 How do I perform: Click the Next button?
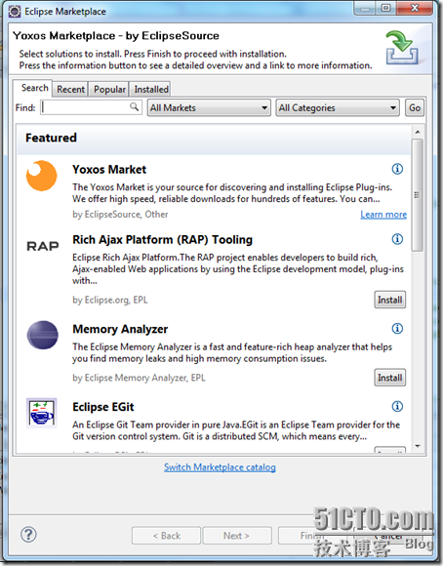[237, 536]
